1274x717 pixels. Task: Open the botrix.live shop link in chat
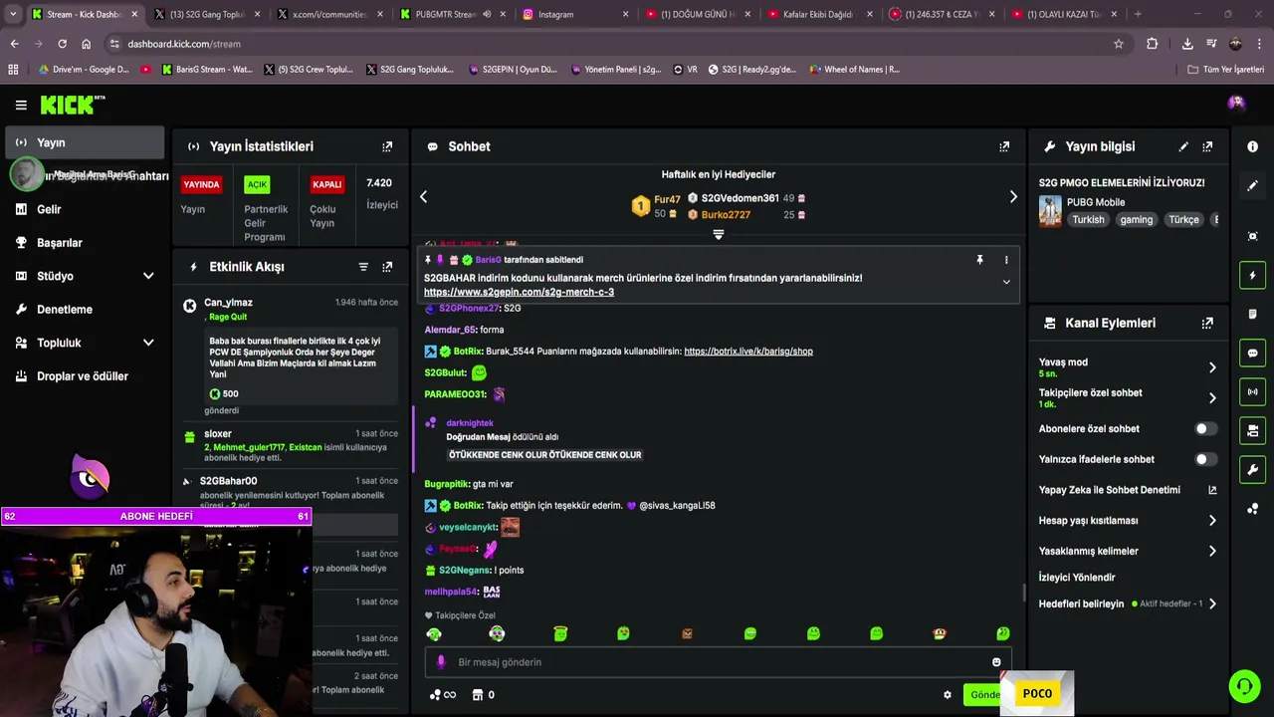[x=748, y=352]
